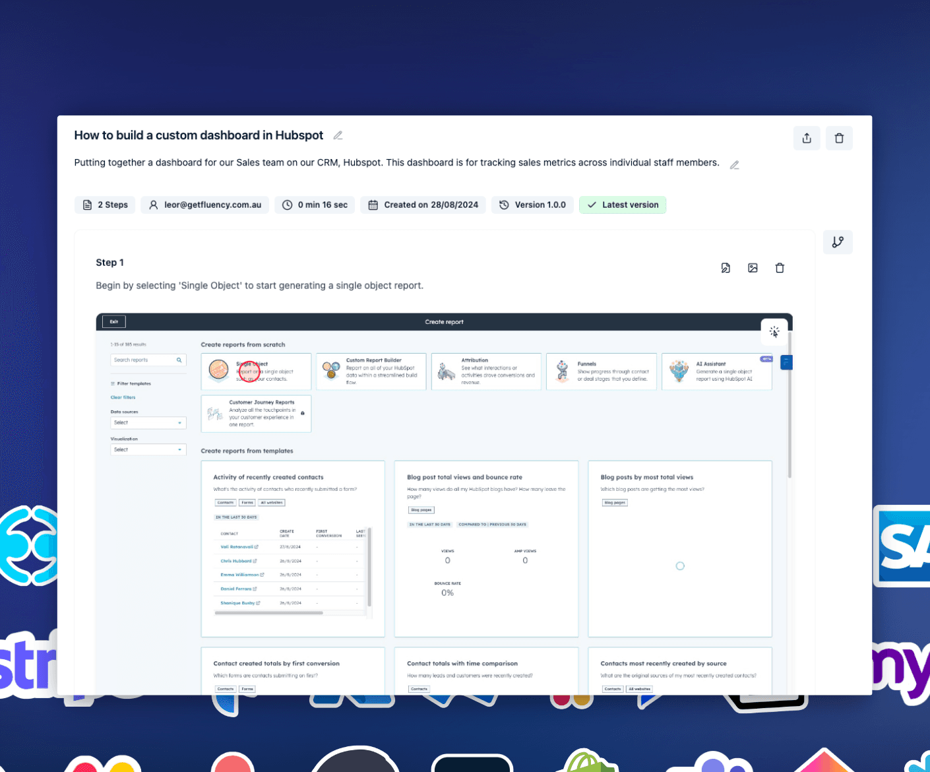
Task: Edit the guide description using its pencil icon
Action: click(x=734, y=165)
